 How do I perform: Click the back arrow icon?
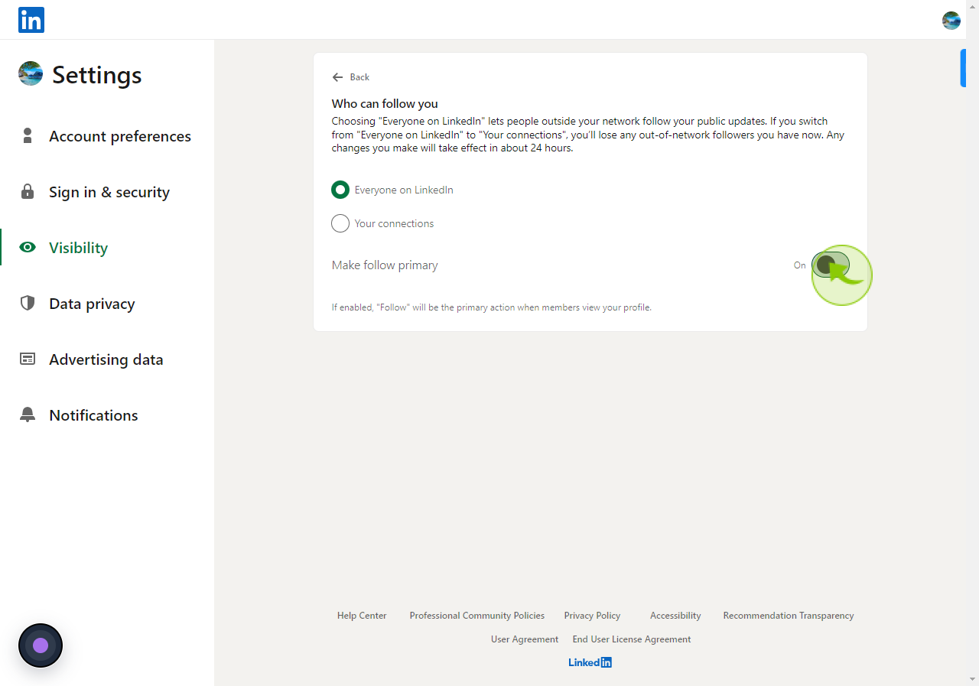click(337, 77)
